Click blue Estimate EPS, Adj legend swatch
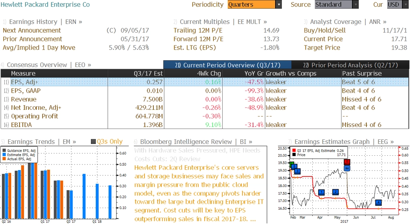This screenshot has height=224, width=410. [4, 155]
